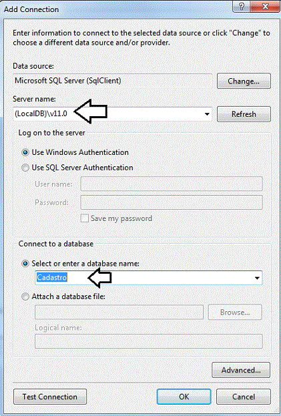Check the Save my password box
The image size is (281, 416).
tap(85, 218)
